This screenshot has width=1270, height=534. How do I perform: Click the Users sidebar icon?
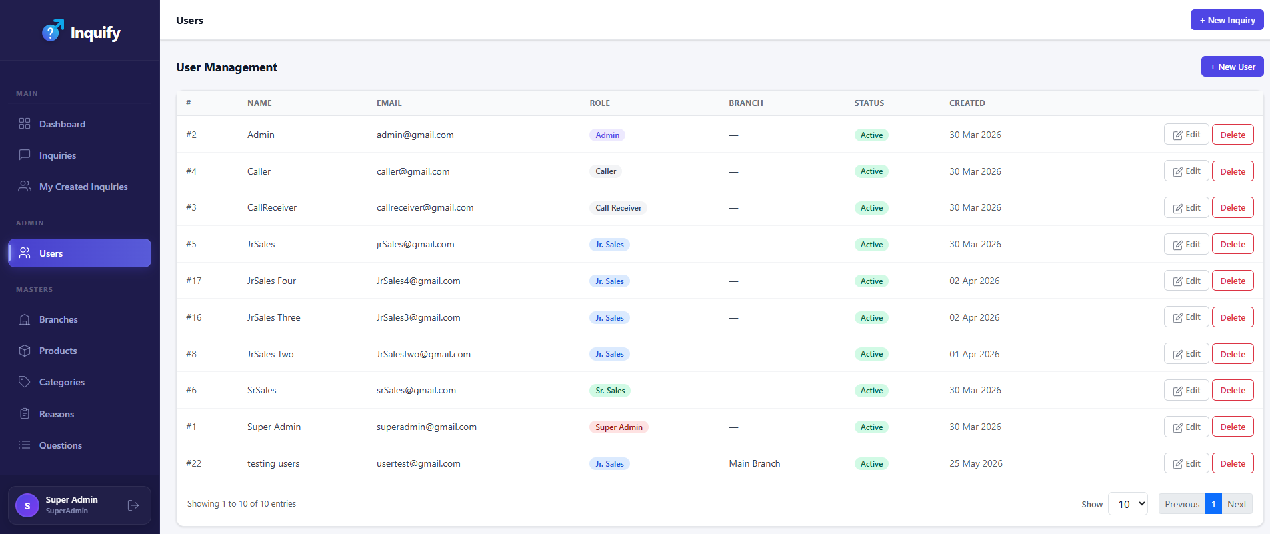(25, 253)
